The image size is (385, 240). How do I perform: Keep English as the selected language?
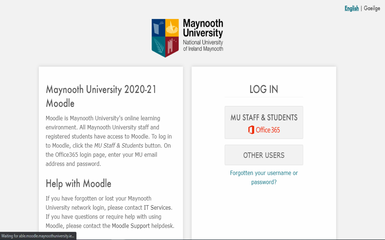352,8
